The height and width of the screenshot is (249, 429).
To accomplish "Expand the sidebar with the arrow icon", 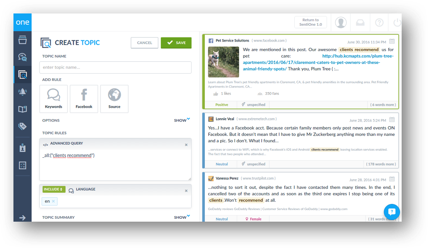I will click(22, 218).
